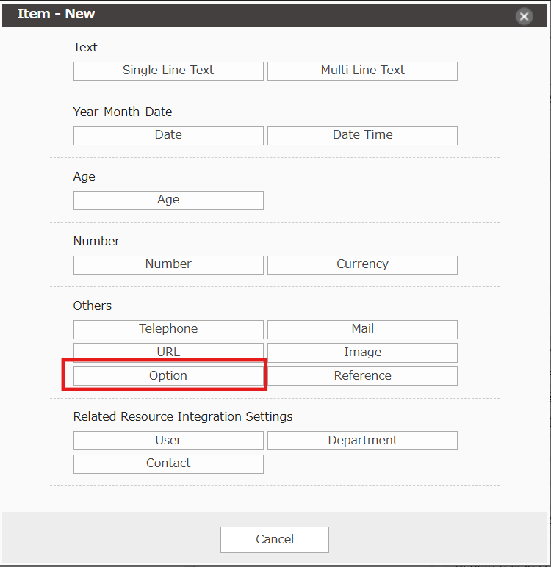
Task: Select the Multi Line Text item type
Action: coord(362,71)
